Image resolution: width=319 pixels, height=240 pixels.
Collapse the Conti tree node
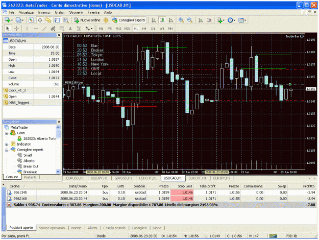(7, 133)
